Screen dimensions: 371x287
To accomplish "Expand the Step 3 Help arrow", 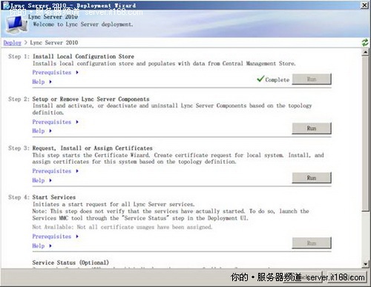I will coord(50,180).
